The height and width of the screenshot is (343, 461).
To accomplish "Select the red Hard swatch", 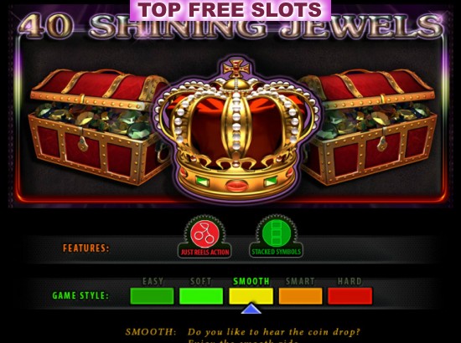I will 350,296.
